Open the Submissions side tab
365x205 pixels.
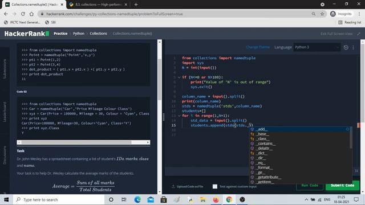pyautogui.click(x=5, y=69)
